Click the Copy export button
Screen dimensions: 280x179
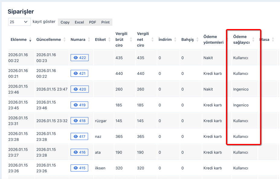coord(65,22)
